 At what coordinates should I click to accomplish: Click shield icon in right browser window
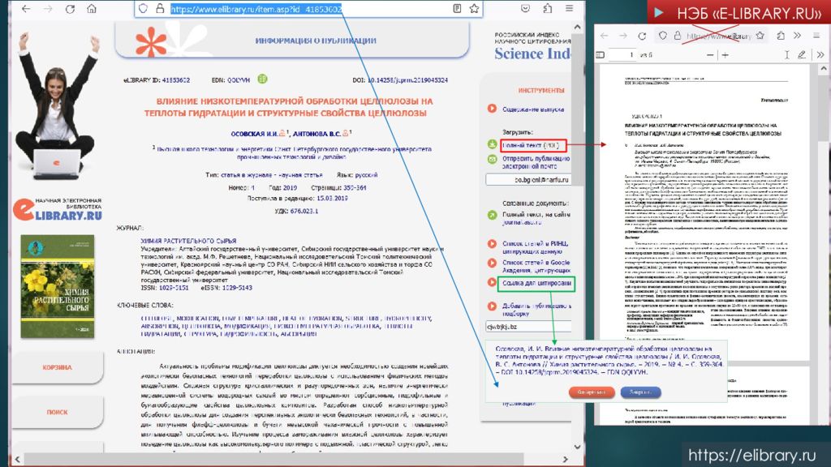pos(662,36)
